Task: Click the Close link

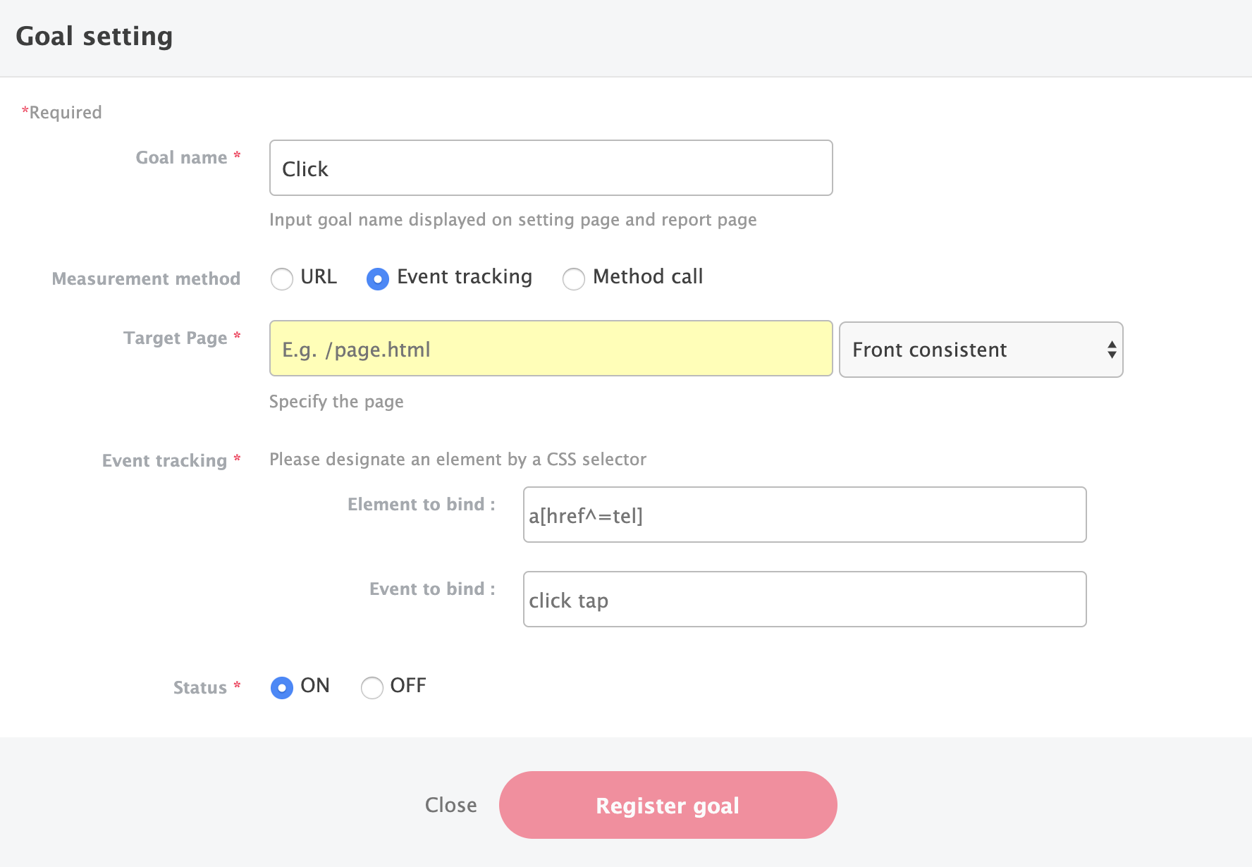Action: (450, 805)
